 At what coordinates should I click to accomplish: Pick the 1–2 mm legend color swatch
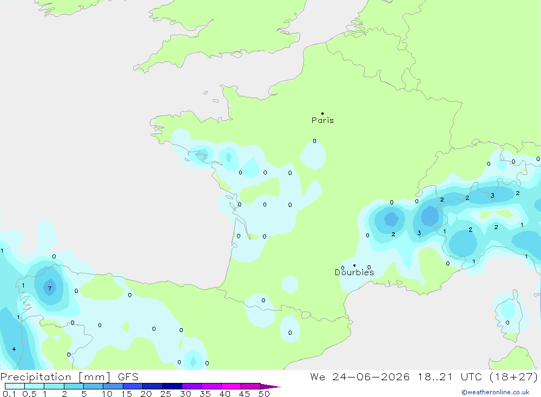coord(54,386)
